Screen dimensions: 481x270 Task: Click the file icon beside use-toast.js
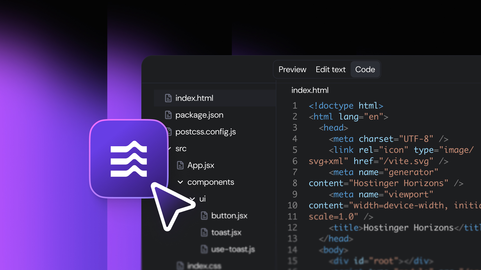tap(204, 249)
